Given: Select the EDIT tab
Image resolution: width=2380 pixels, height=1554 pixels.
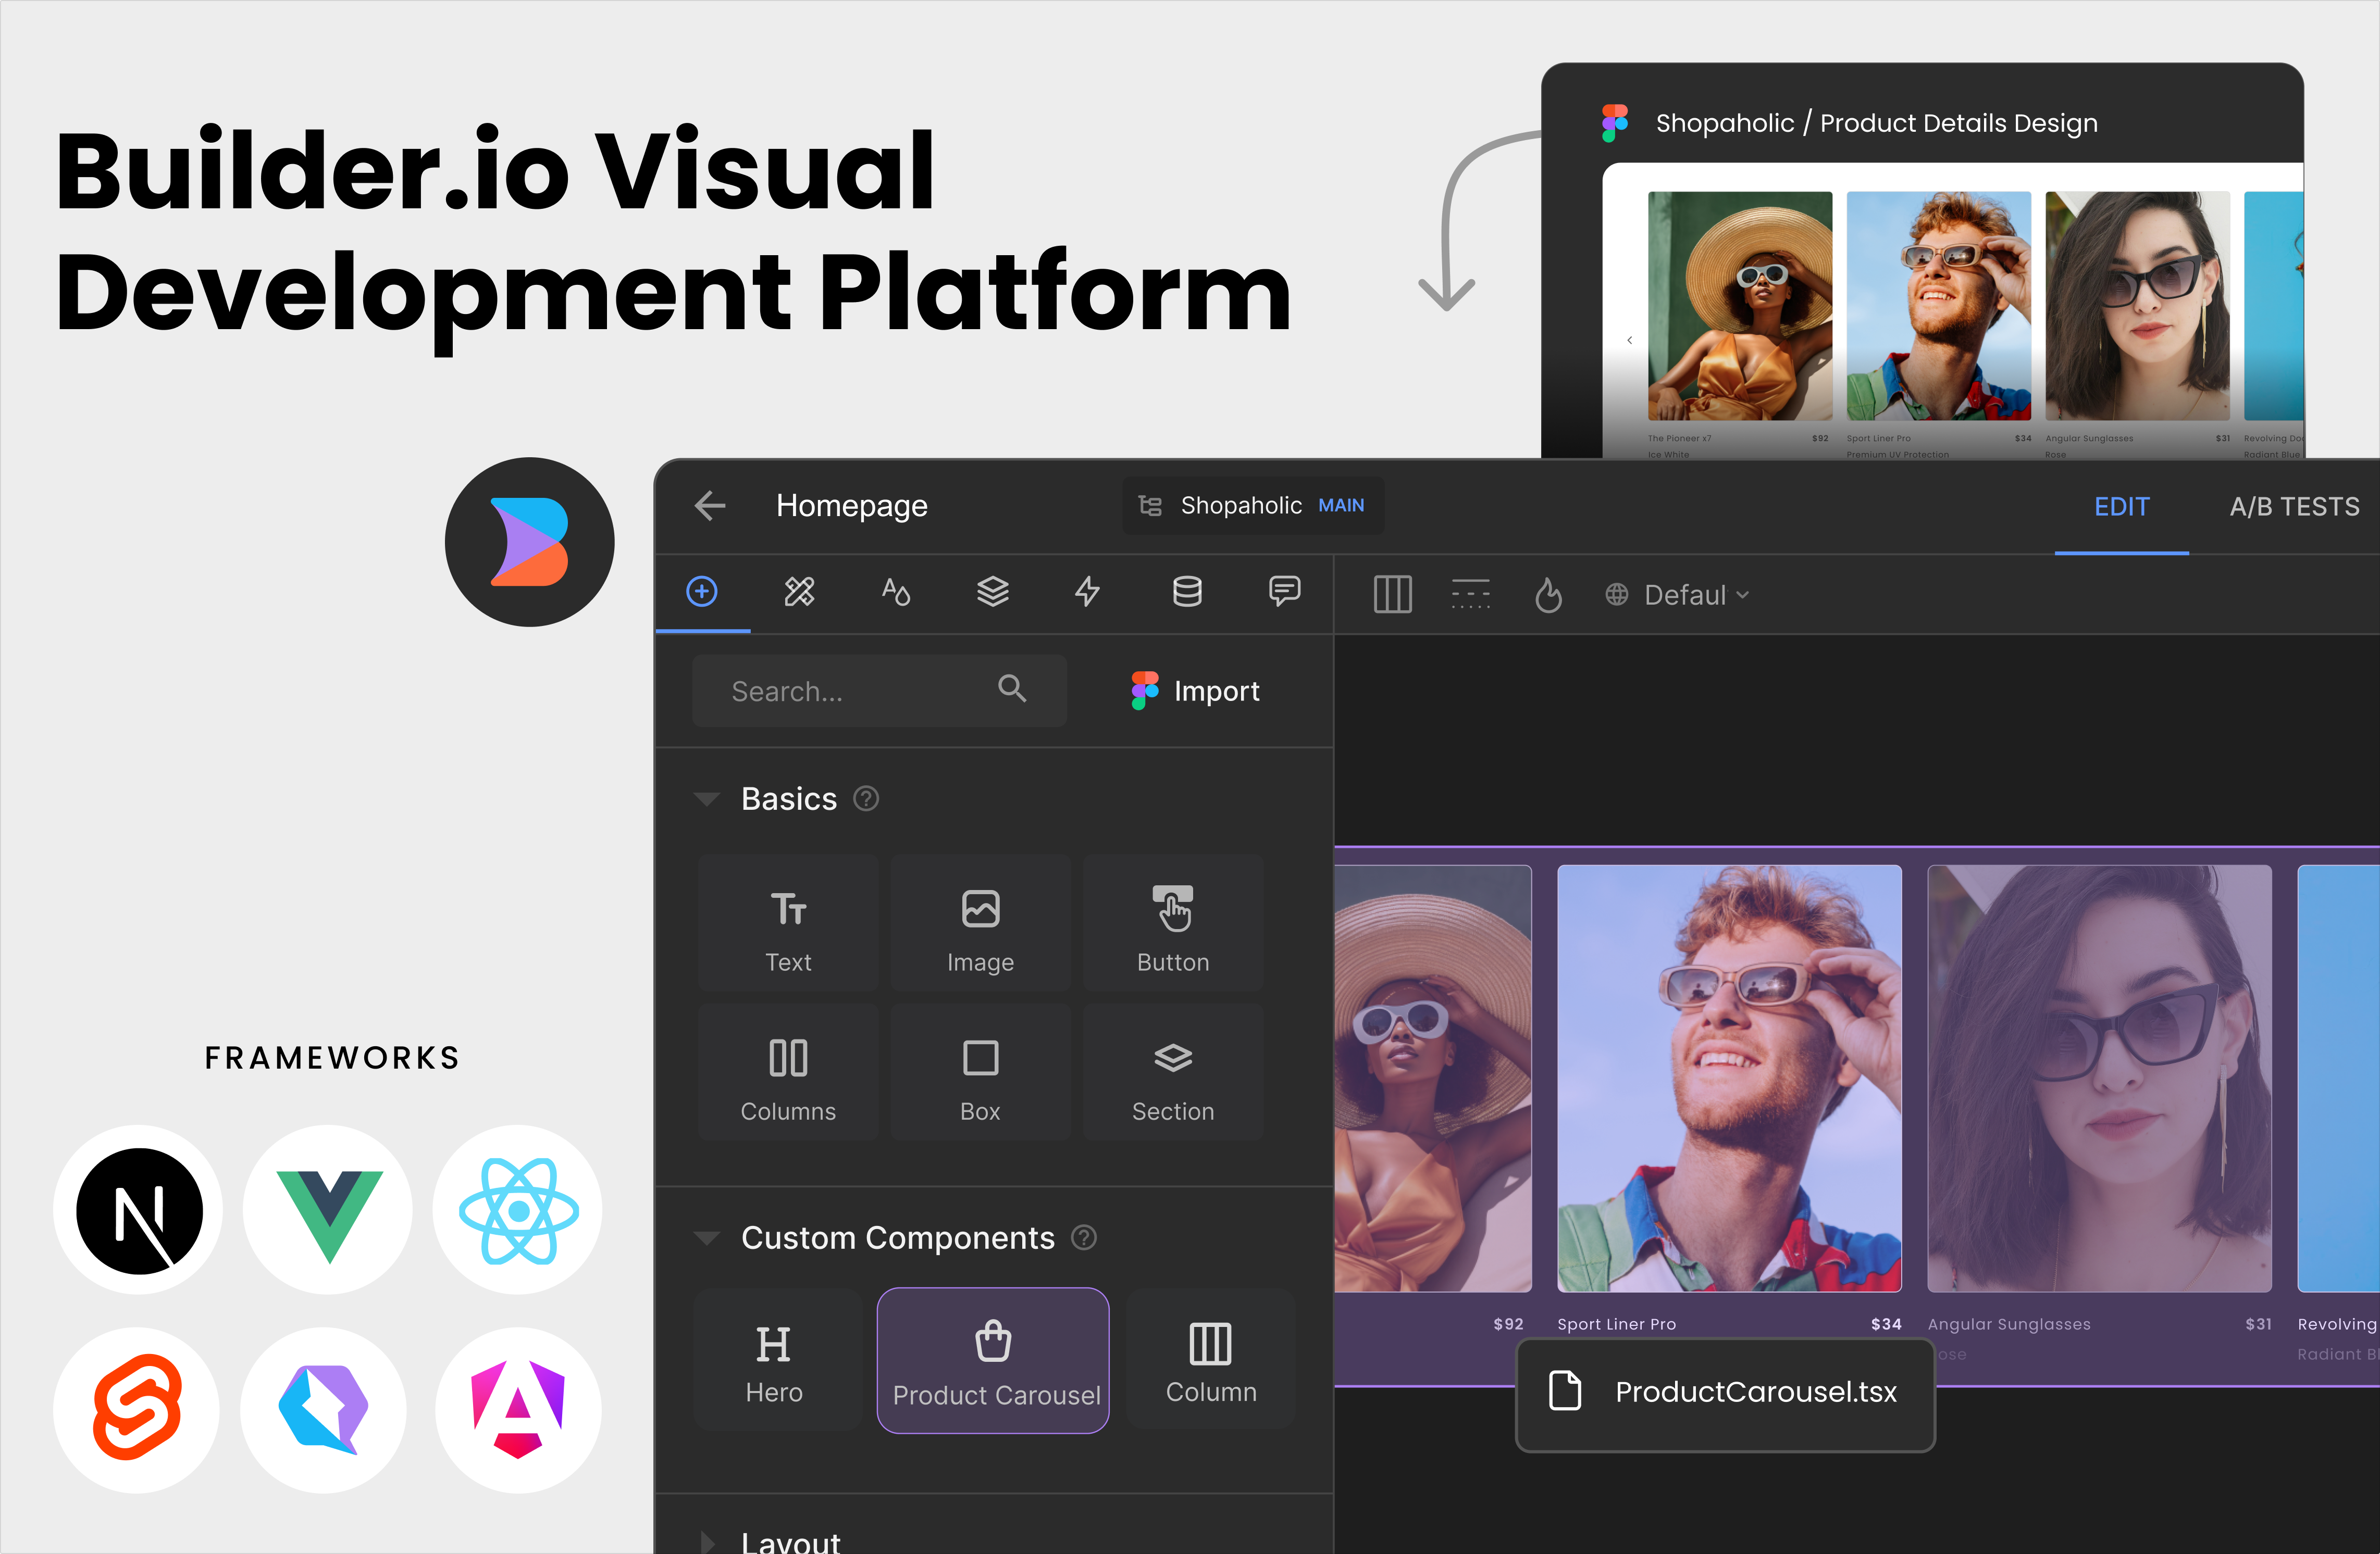Looking at the screenshot, I should [x=2121, y=507].
